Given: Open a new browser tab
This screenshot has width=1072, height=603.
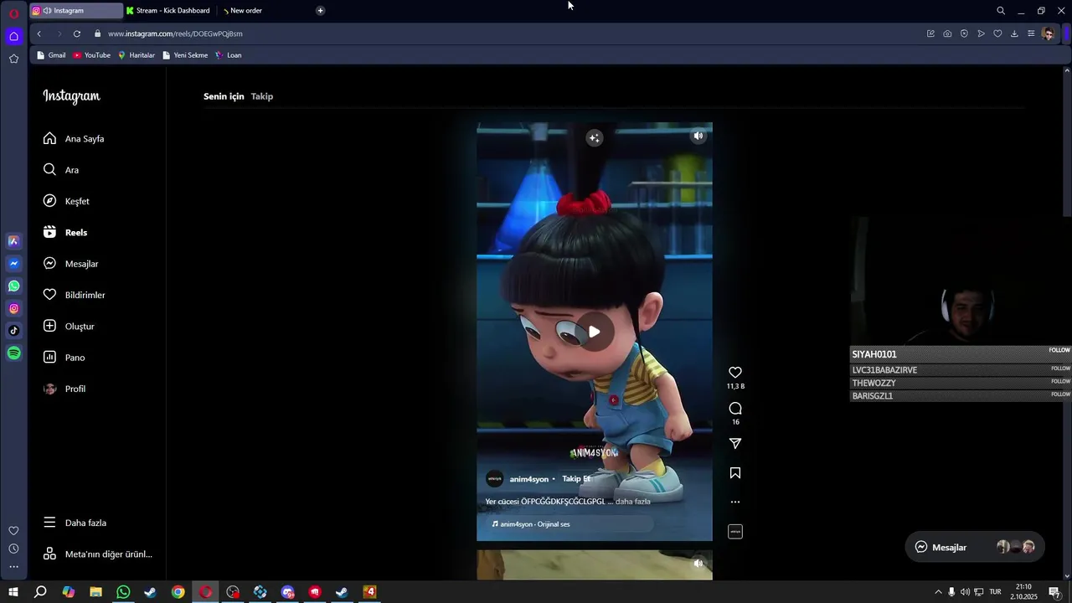Looking at the screenshot, I should pos(321,10).
